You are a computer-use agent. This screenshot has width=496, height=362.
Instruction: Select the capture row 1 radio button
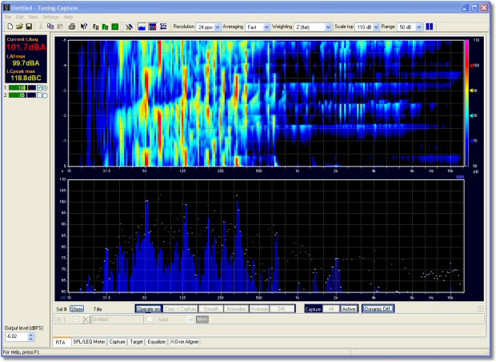(58, 320)
